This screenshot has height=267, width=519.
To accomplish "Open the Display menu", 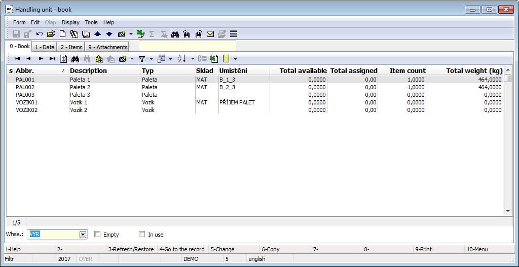I will [x=70, y=22].
